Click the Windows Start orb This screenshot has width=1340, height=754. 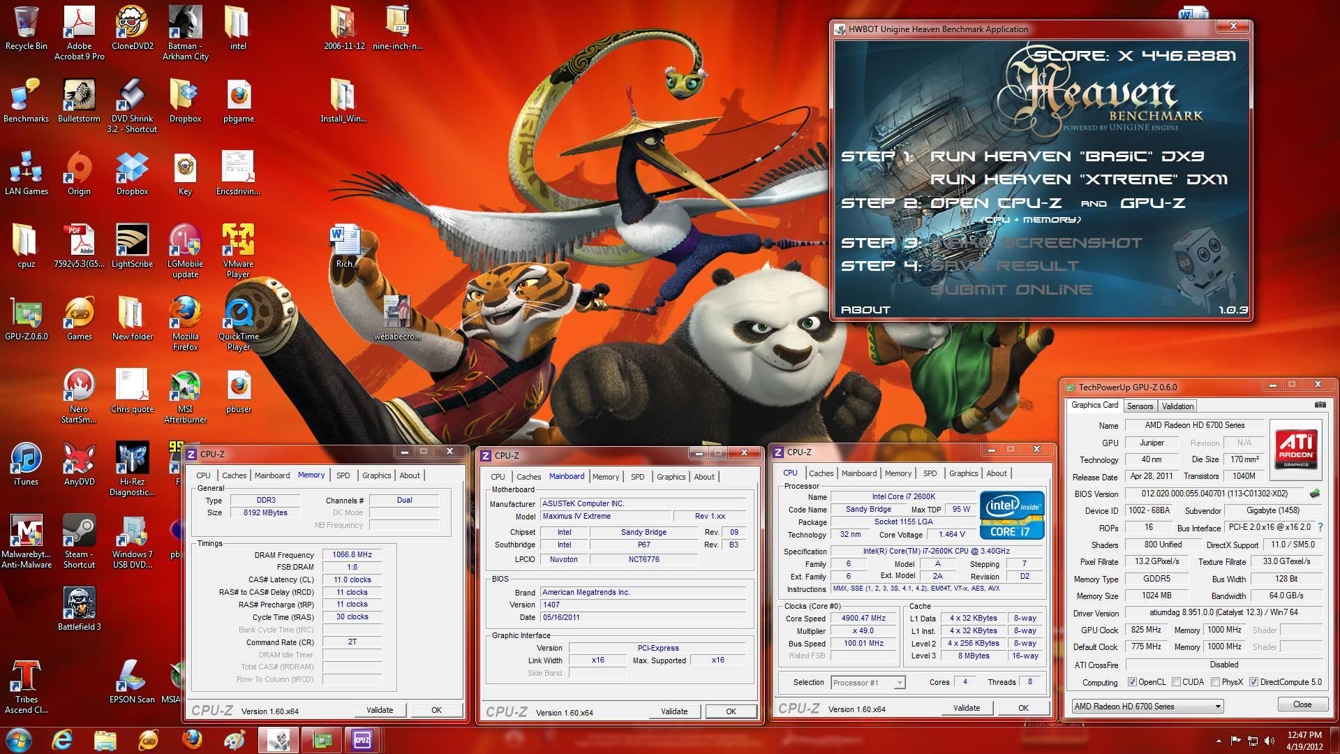click(18, 739)
